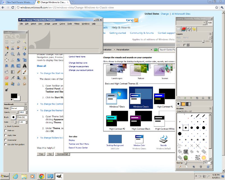
Task: Select the Text tool
Action: pyautogui.click(x=24, y=66)
